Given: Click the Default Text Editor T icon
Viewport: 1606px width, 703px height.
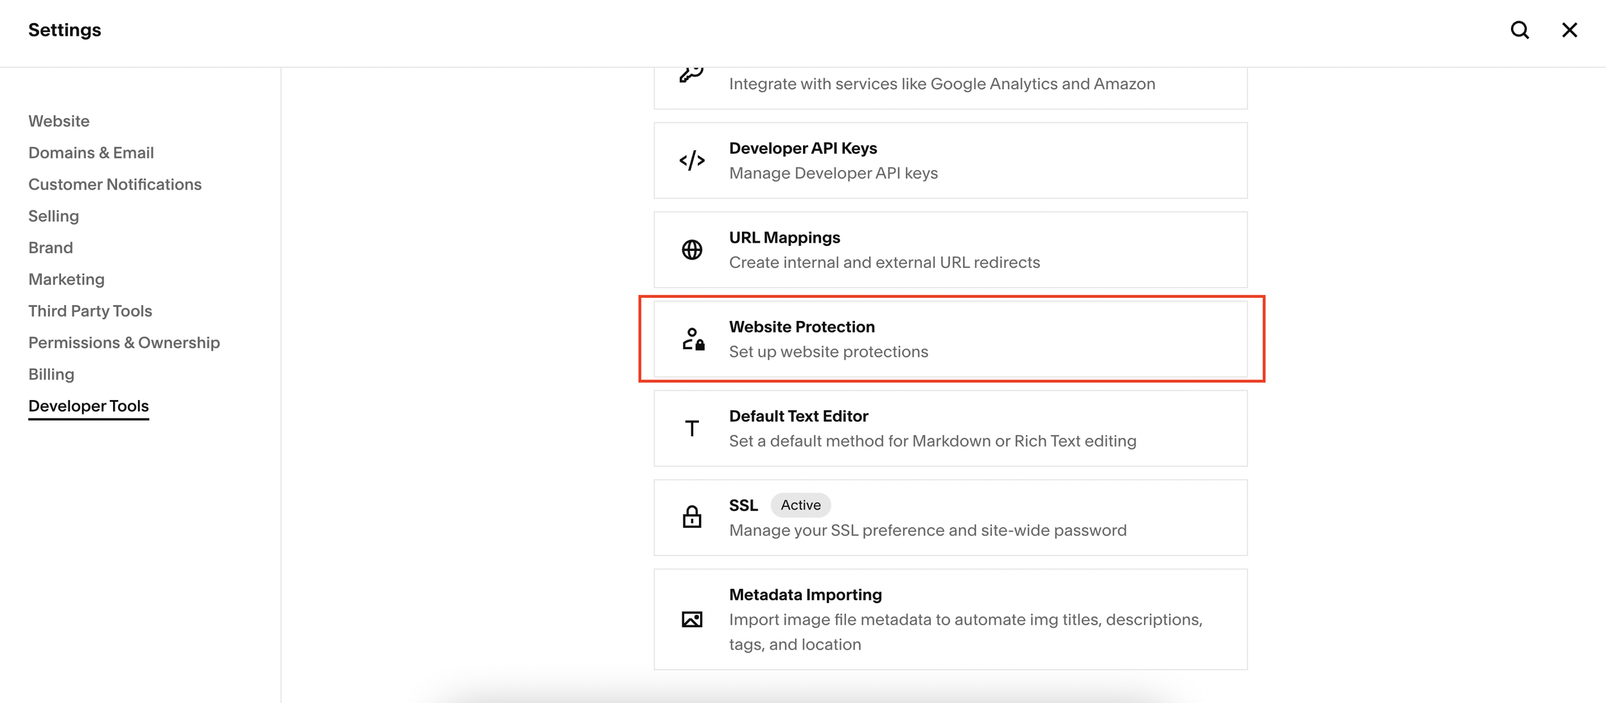Looking at the screenshot, I should click(x=692, y=428).
